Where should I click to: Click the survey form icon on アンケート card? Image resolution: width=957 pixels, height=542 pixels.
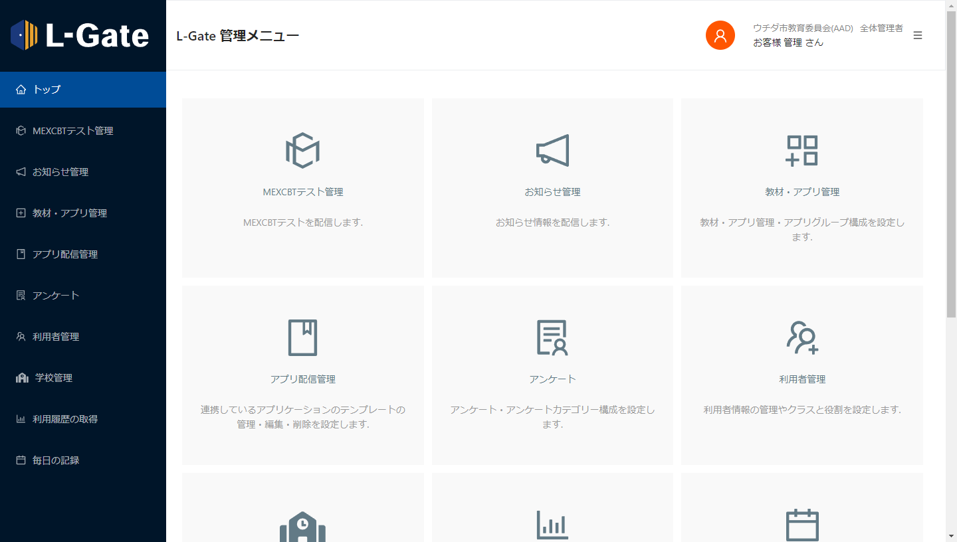pyautogui.click(x=553, y=337)
